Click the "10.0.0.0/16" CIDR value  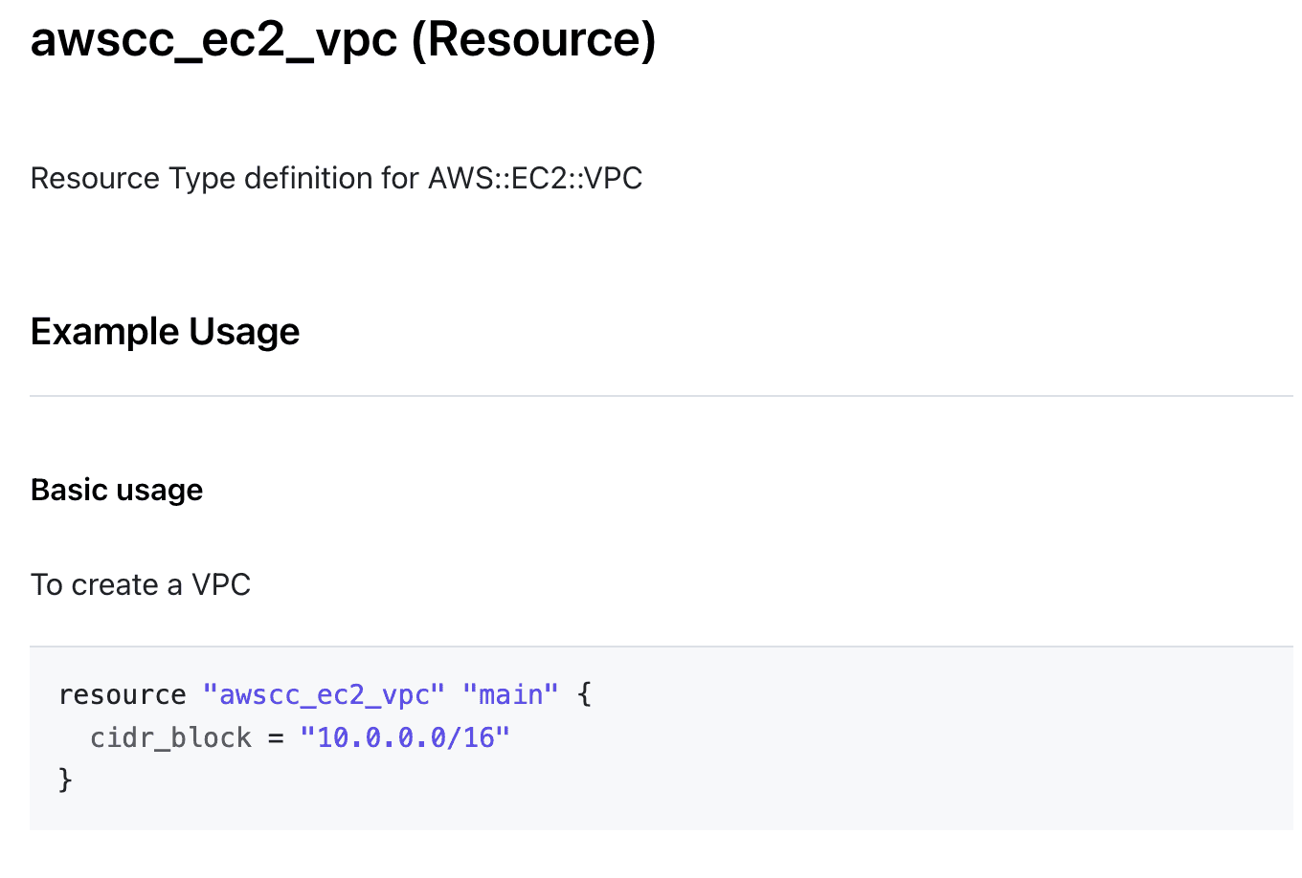coord(405,738)
